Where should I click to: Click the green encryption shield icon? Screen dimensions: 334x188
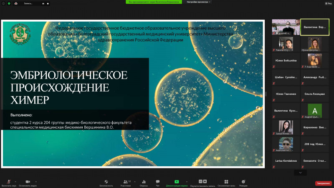9,3
